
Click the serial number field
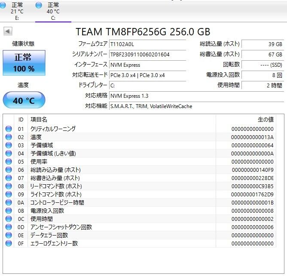[x=147, y=54]
